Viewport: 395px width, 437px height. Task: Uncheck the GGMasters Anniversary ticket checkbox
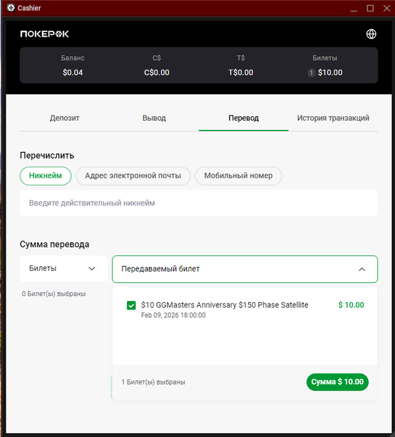131,305
